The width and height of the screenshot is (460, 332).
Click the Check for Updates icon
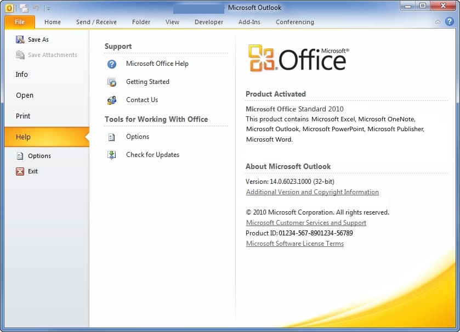(112, 155)
